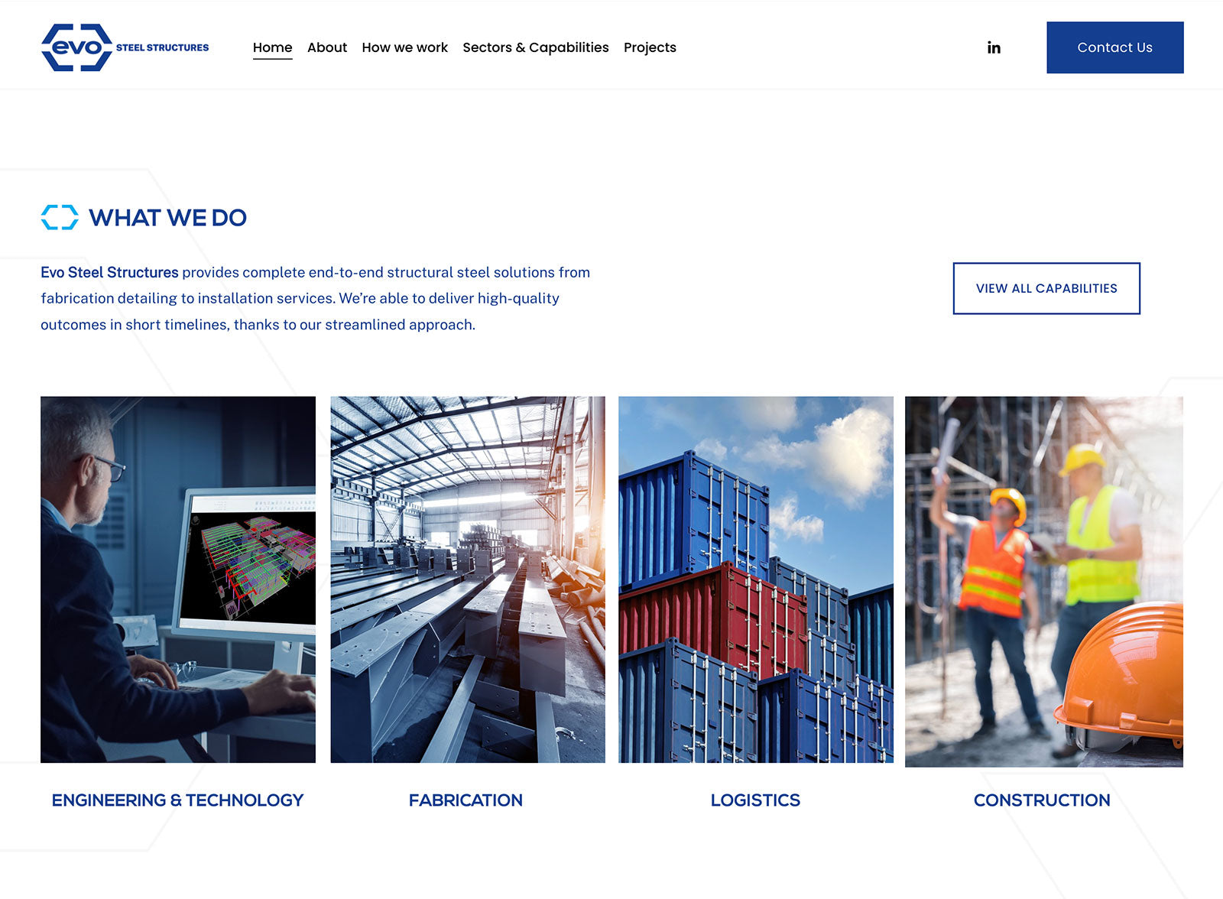The height and width of the screenshot is (899, 1223).
Task: Open the About page
Action: pyautogui.click(x=326, y=47)
